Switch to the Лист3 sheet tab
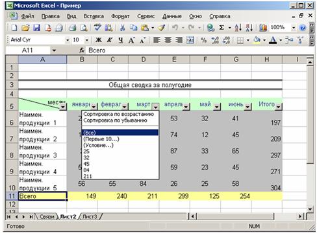The width and height of the screenshot is (317, 237). pyautogui.click(x=90, y=216)
